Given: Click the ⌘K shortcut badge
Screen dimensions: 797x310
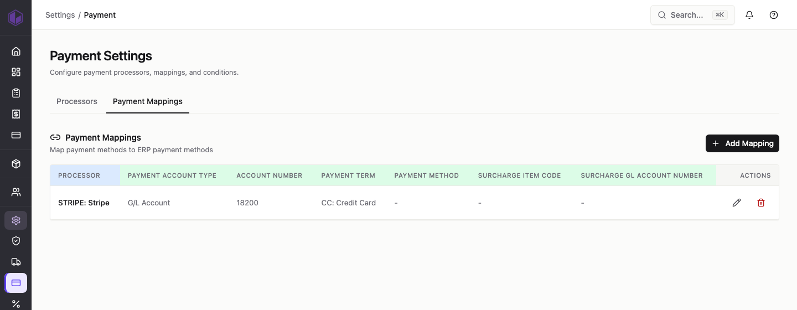Looking at the screenshot, I should (720, 15).
